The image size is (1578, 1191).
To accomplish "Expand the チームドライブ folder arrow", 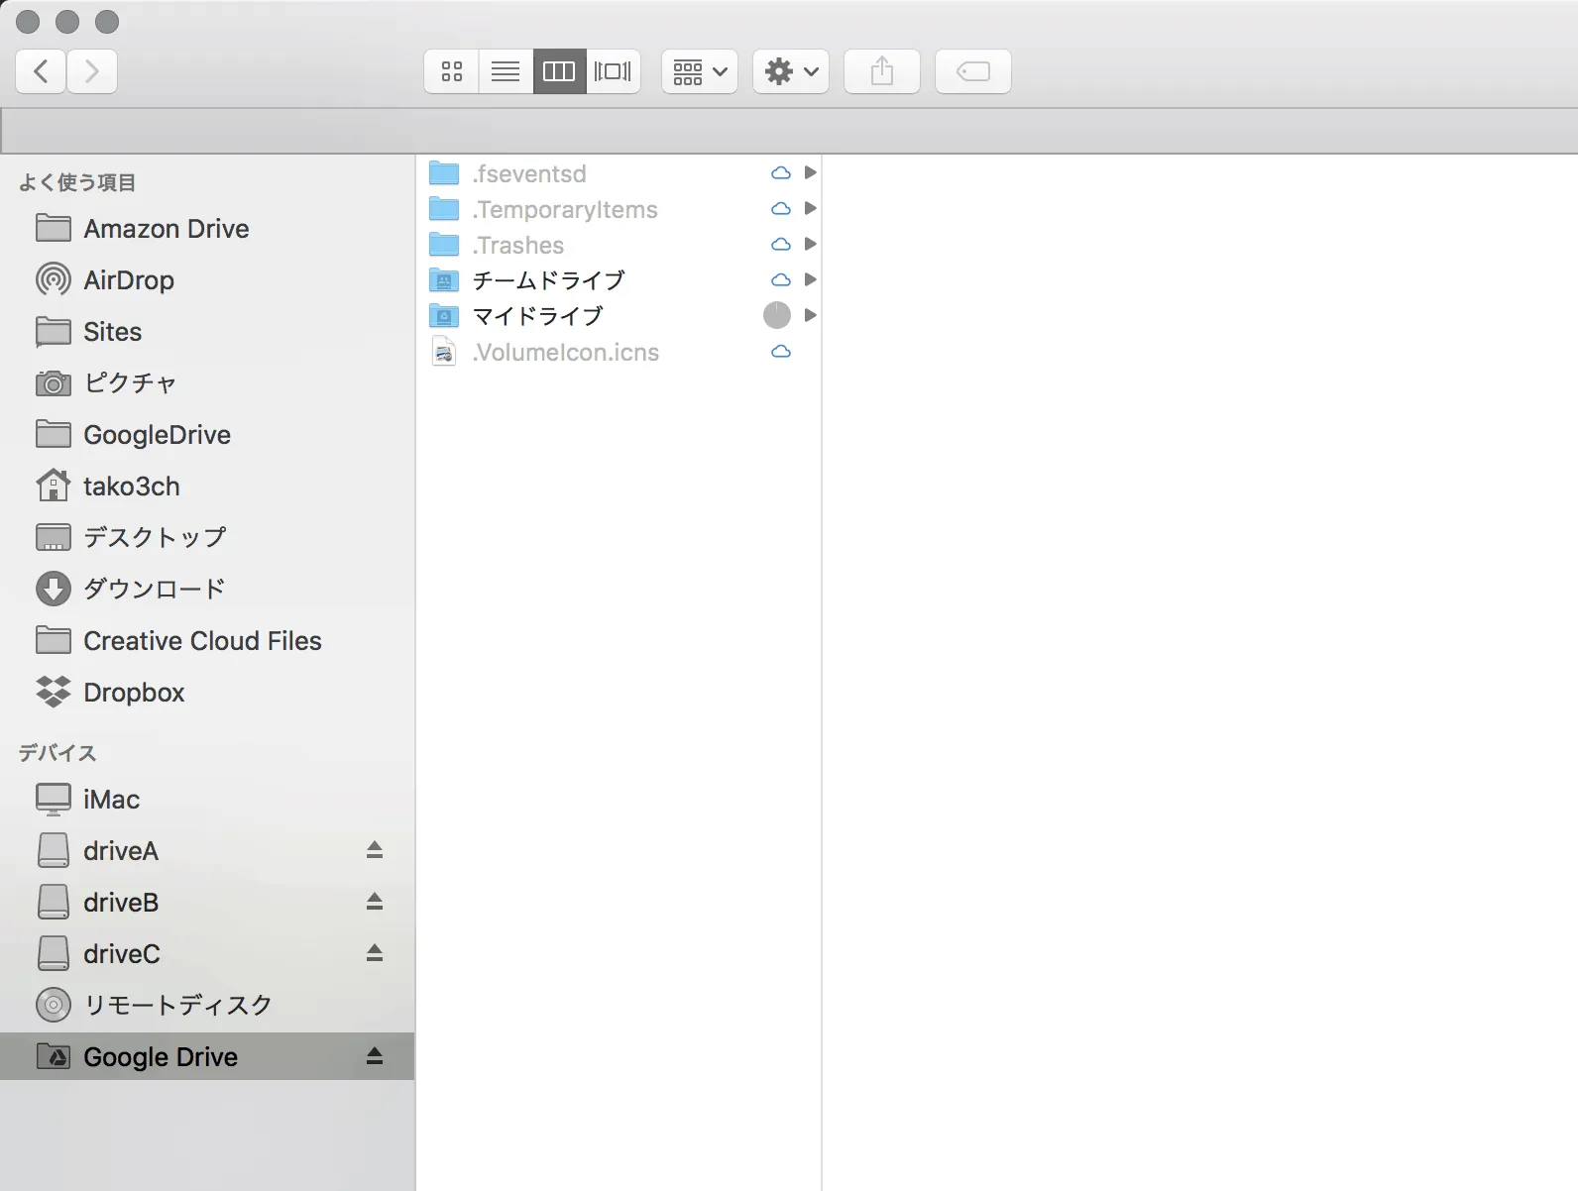I will [810, 280].
